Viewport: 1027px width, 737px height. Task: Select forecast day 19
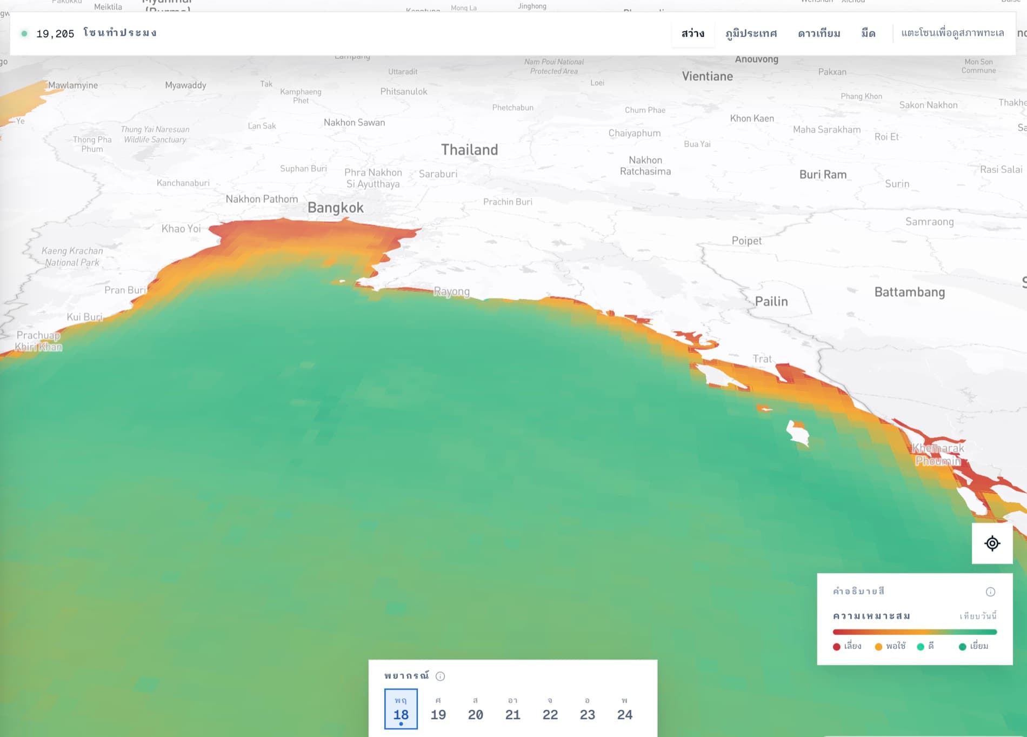click(438, 709)
